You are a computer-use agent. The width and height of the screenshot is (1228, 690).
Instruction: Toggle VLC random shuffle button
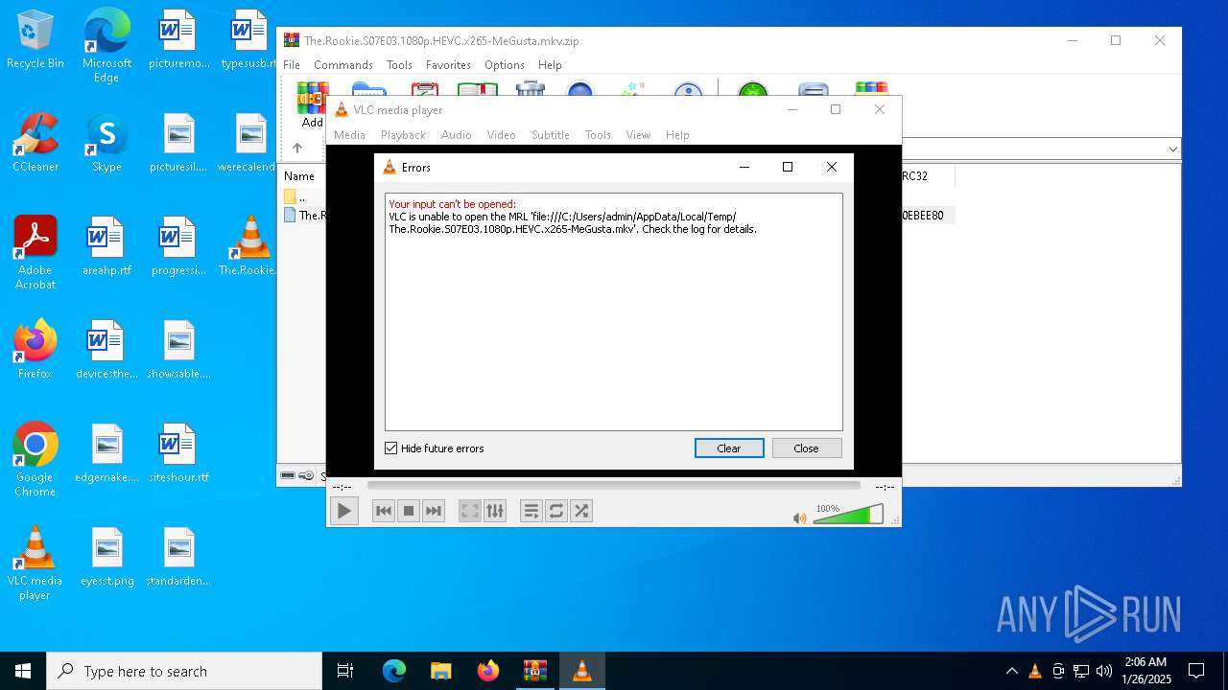tap(581, 511)
